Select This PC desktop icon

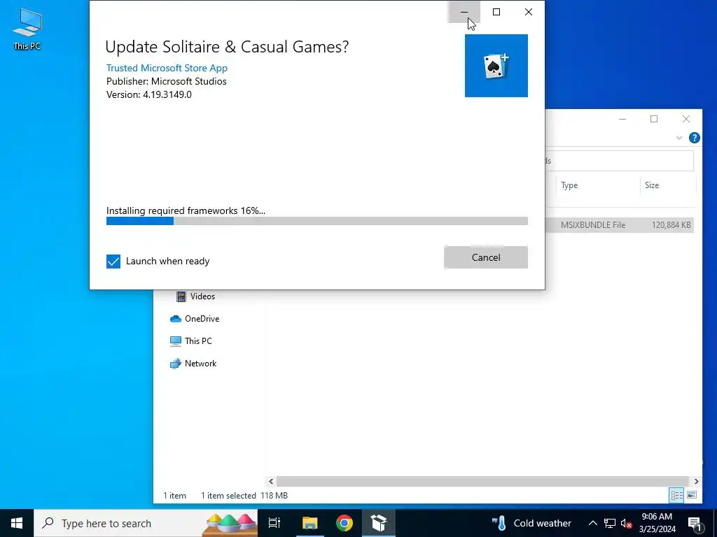27,28
